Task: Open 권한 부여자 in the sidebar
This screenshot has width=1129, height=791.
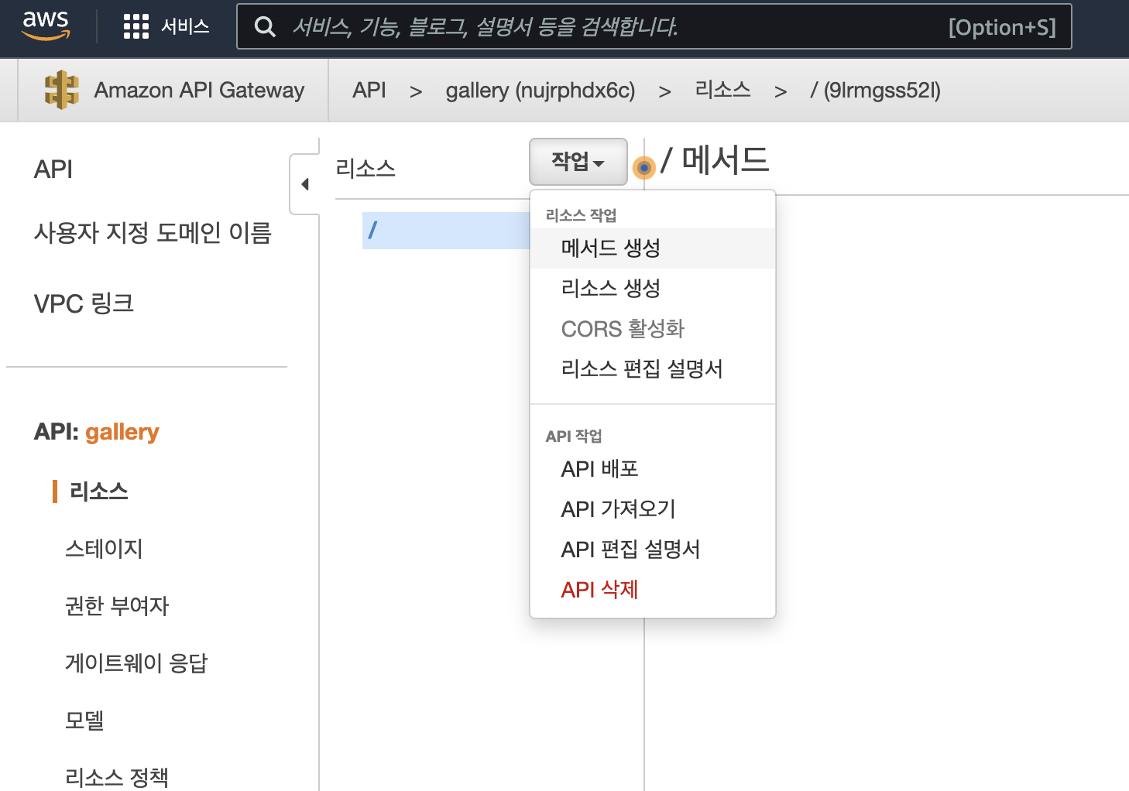Action: 117,606
